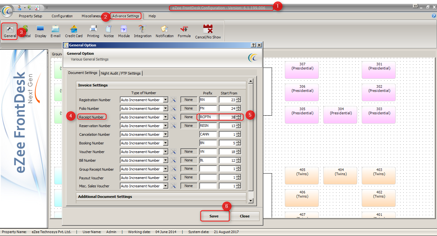Open Module settings
The height and width of the screenshot is (236, 437).
(124, 31)
